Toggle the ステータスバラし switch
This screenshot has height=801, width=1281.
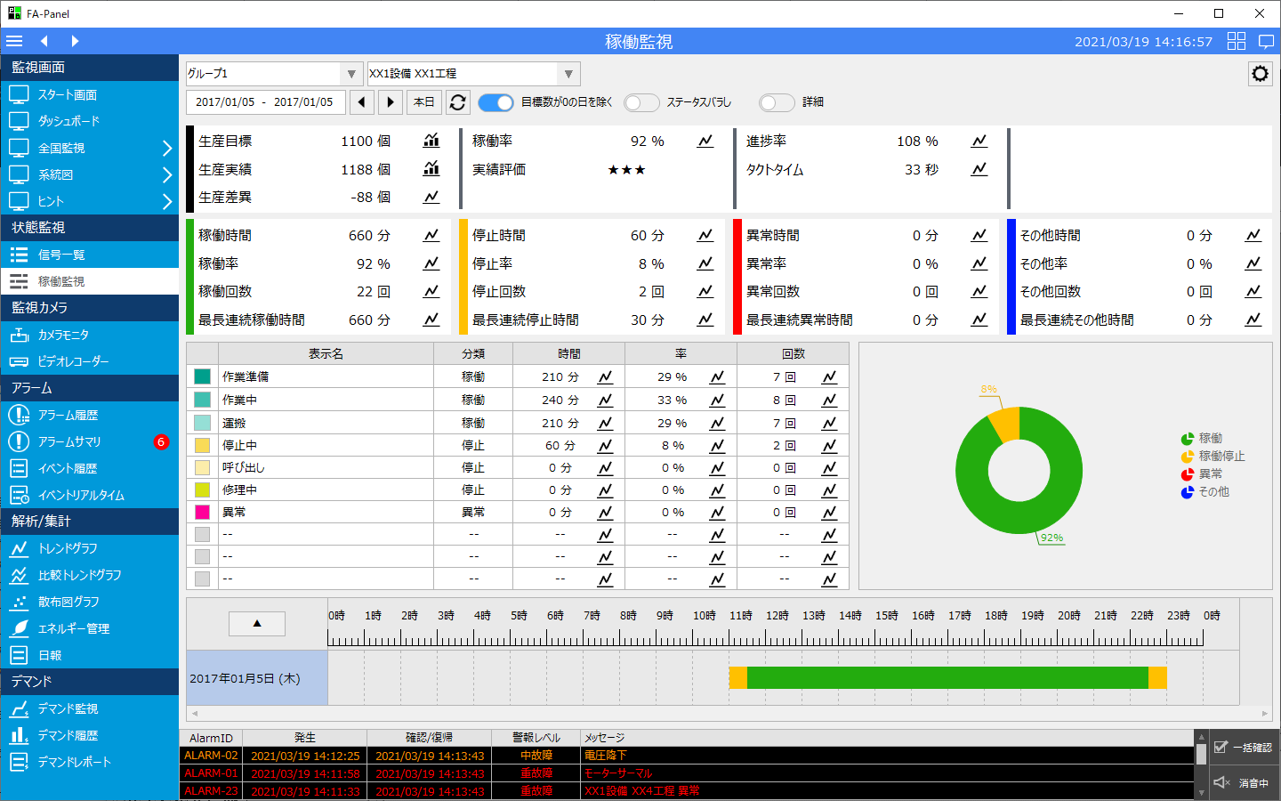(641, 102)
